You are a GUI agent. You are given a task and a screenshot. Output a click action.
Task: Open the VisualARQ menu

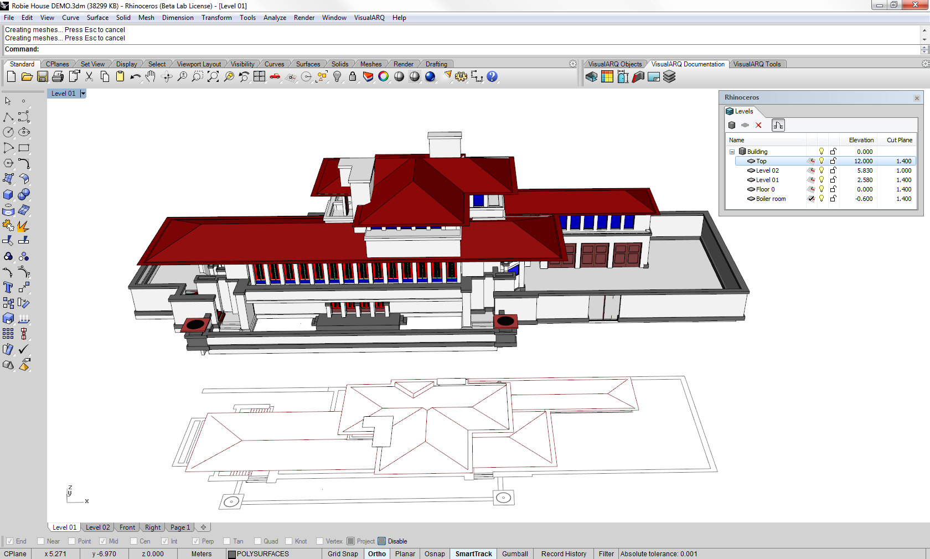(x=369, y=18)
